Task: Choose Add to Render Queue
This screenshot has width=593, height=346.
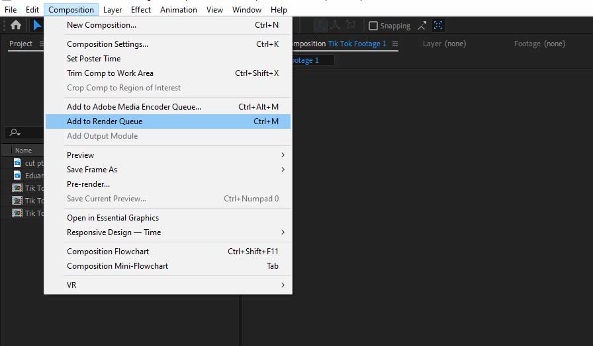Action: pos(168,121)
